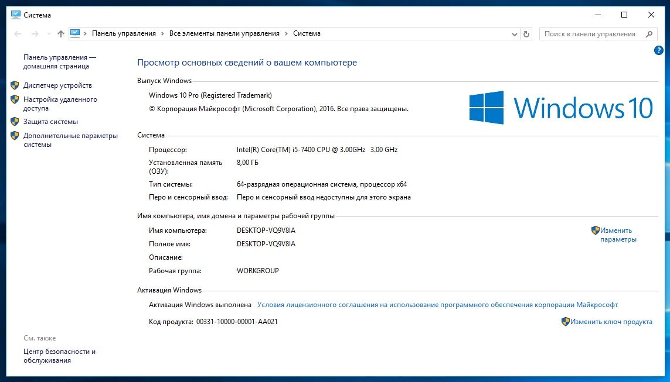Select installed memory value 8,00 ГБ
This screenshot has width=670, height=382.
(247, 163)
